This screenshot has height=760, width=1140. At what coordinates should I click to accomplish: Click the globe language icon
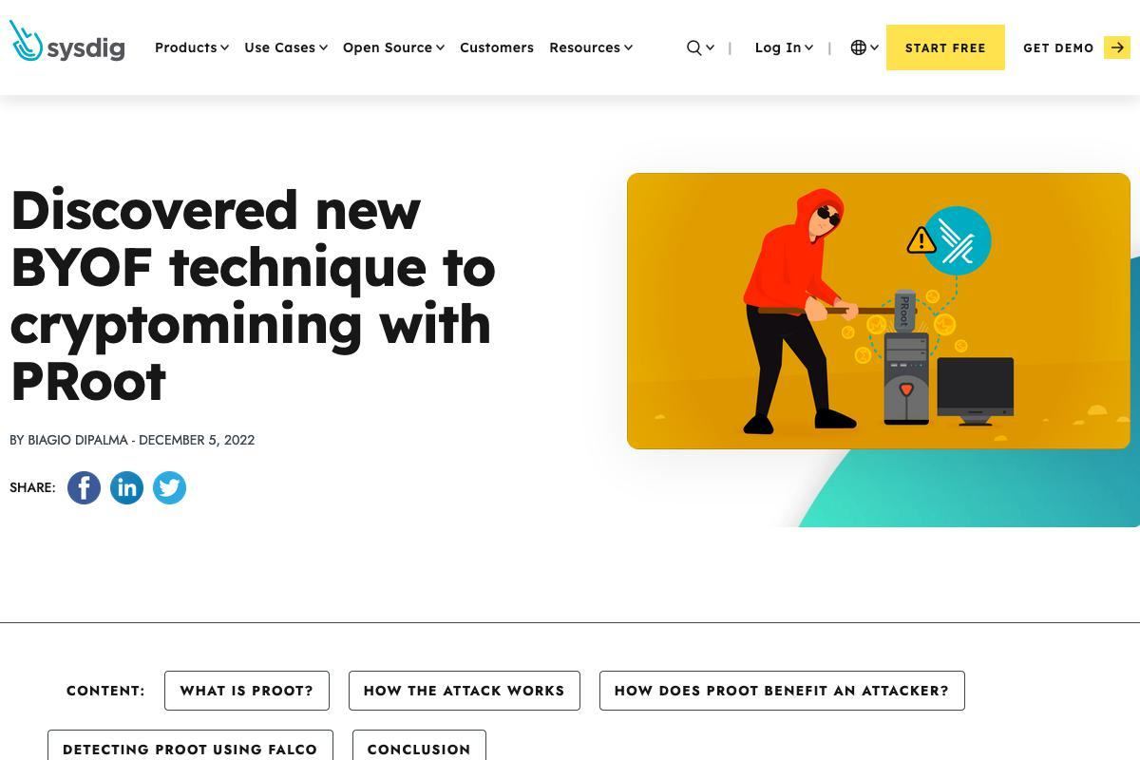click(x=859, y=47)
